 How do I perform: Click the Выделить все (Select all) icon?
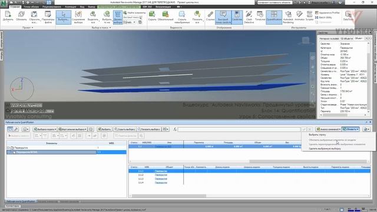93,17
